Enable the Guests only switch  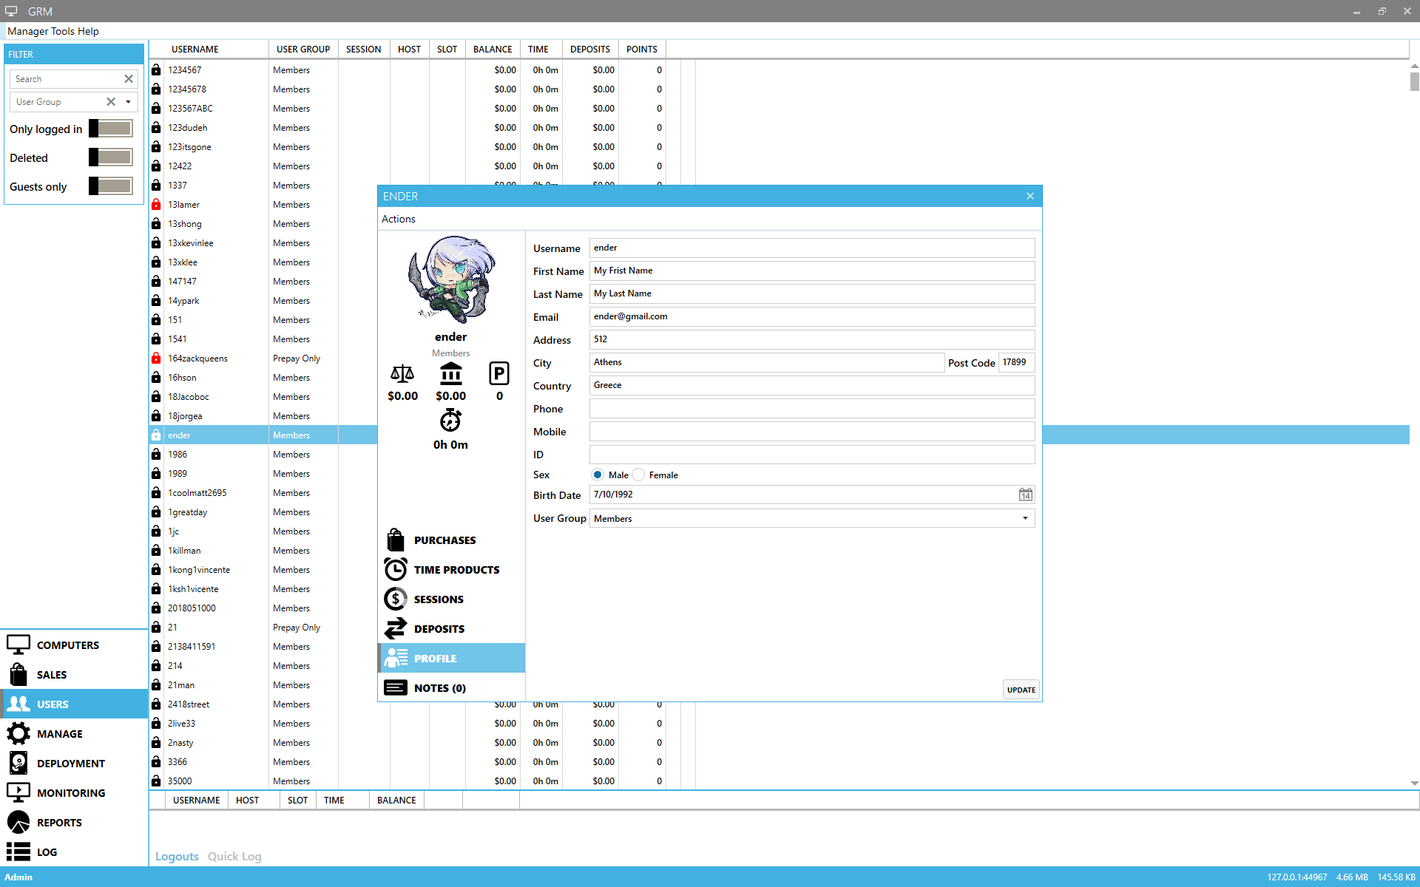pyautogui.click(x=111, y=186)
